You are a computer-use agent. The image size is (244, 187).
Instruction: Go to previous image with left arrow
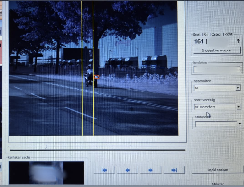pyautogui.click(x=128, y=170)
